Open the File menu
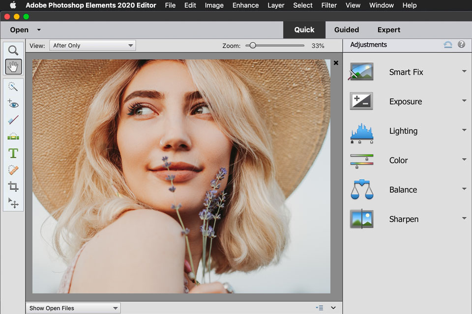472x314 pixels. click(170, 5)
